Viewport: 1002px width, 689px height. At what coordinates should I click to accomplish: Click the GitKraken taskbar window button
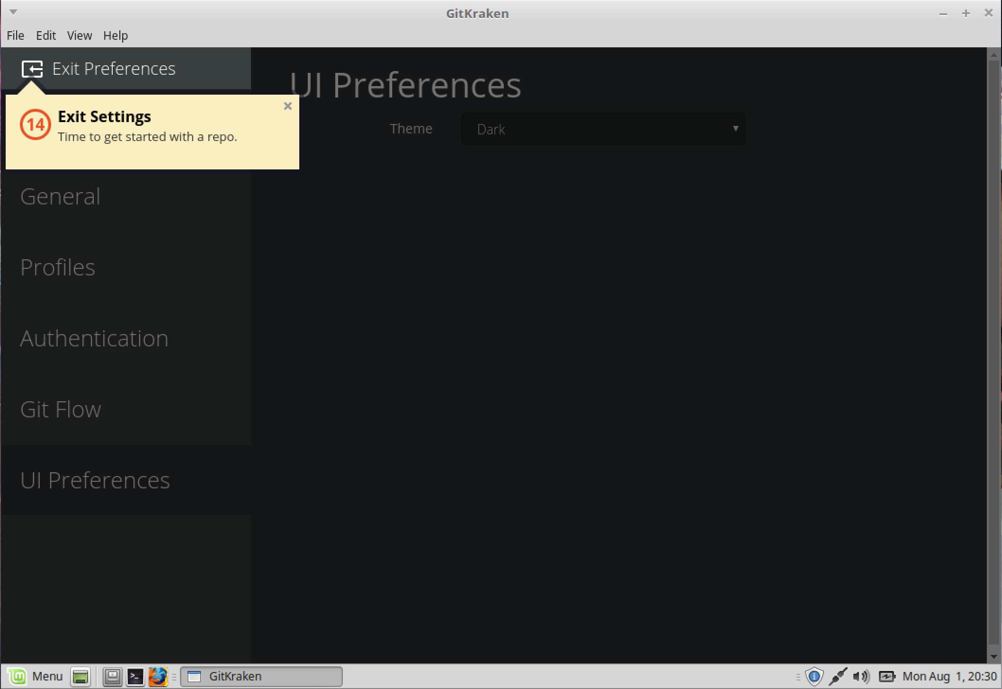pyautogui.click(x=261, y=677)
